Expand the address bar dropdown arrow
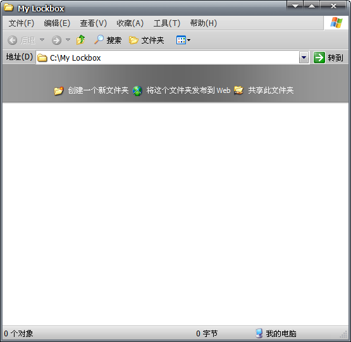 click(x=304, y=58)
